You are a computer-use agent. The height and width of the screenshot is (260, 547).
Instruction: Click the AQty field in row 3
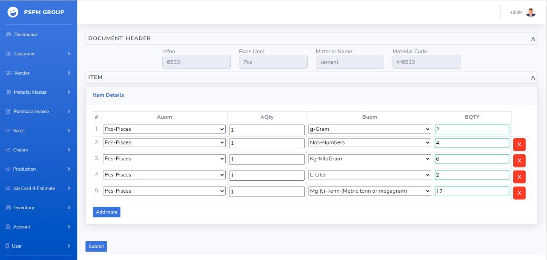pyautogui.click(x=267, y=159)
